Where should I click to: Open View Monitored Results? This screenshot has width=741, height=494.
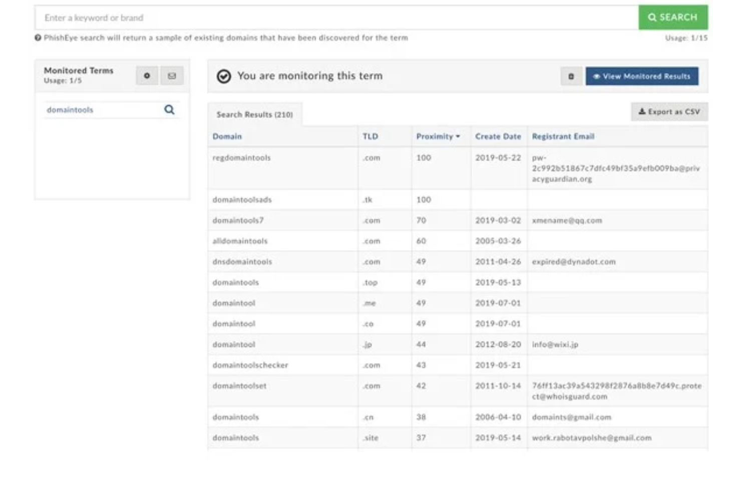click(x=642, y=76)
